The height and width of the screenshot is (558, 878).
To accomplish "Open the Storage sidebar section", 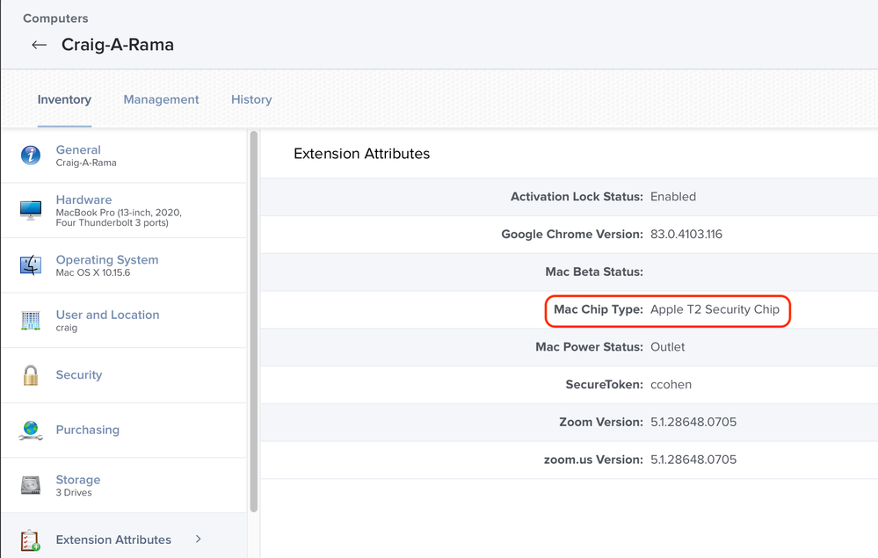I will pyautogui.click(x=124, y=485).
